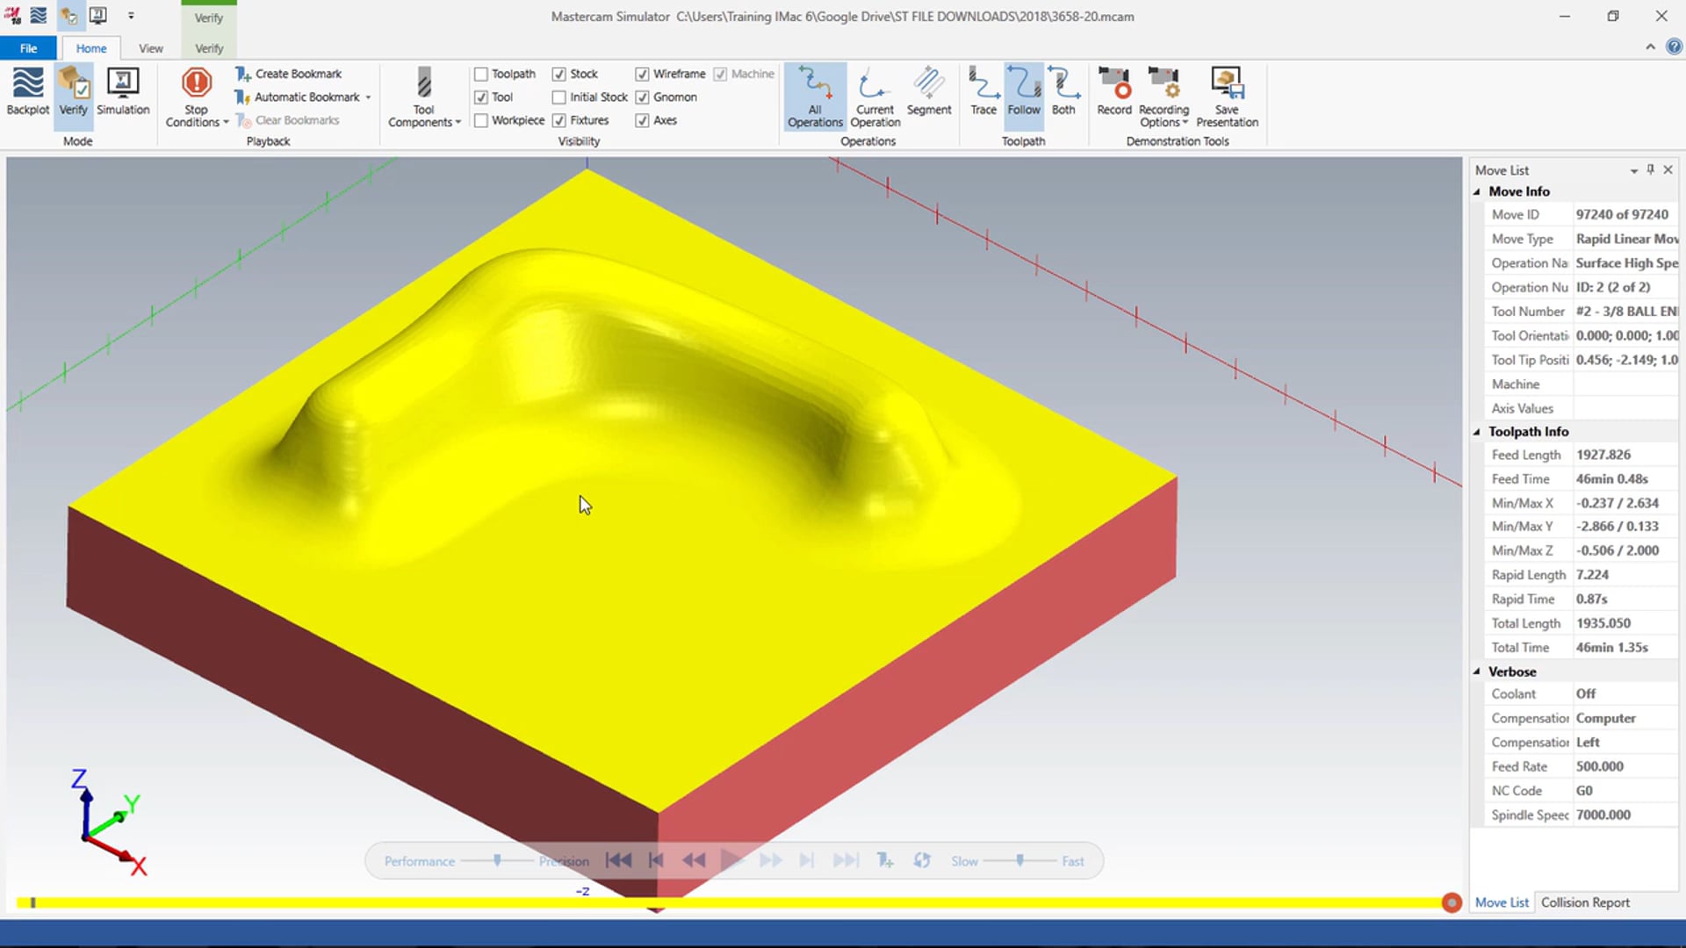This screenshot has height=948, width=1686.
Task: Expand the Move Info section
Action: (1481, 190)
